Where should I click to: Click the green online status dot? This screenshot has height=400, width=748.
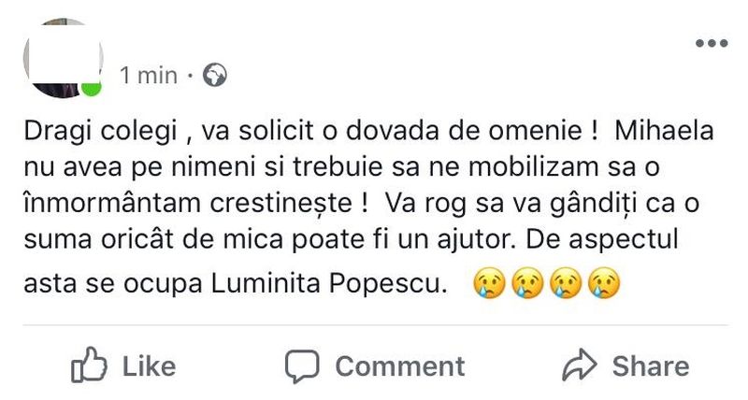point(91,90)
